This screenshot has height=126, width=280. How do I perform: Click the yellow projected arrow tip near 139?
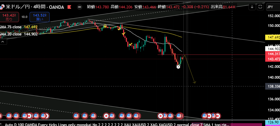coord(194,82)
